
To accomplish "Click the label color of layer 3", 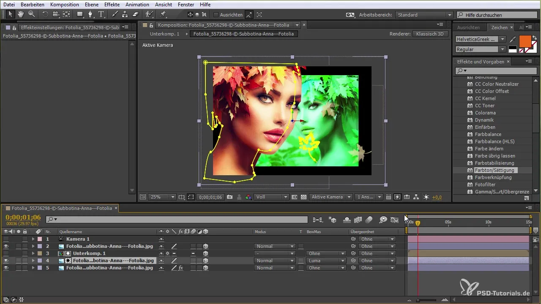I will [40, 253].
